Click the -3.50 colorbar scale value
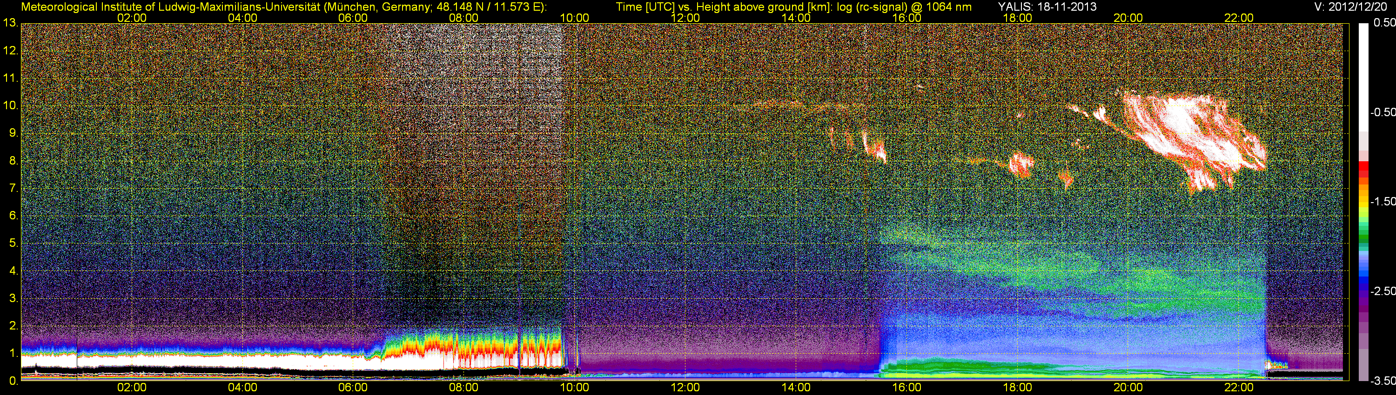 click(1383, 381)
